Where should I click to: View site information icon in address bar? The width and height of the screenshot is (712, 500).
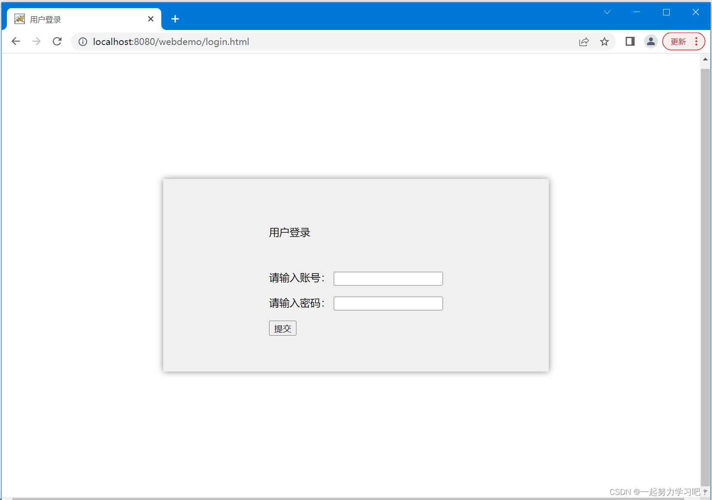click(83, 42)
